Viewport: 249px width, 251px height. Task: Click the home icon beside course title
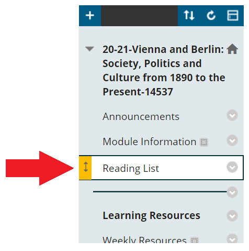point(232,49)
